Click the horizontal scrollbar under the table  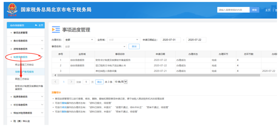click(159, 75)
